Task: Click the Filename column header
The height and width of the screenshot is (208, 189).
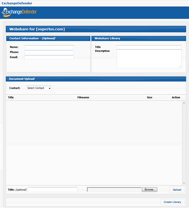Action: tap(83, 97)
